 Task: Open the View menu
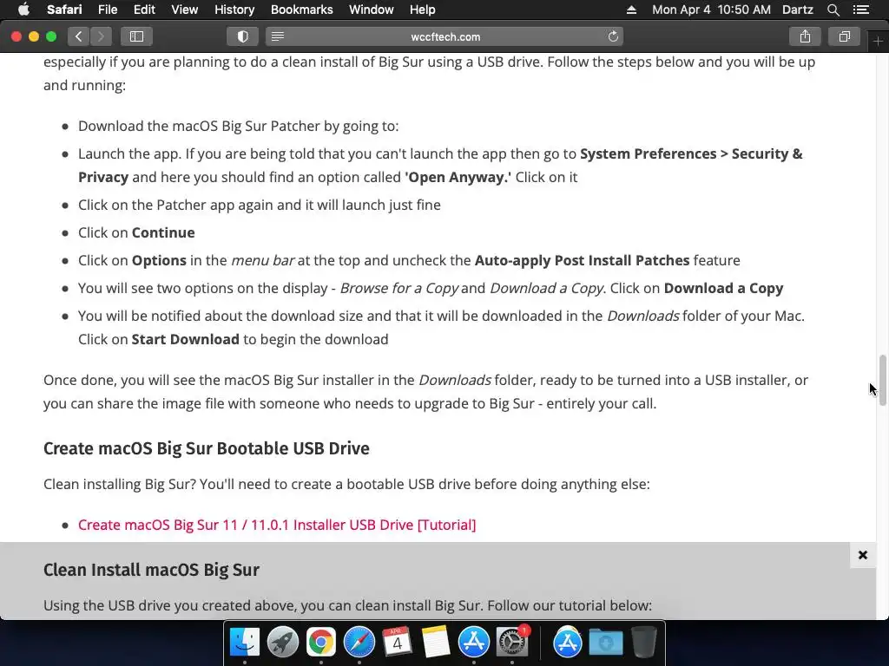[184, 10]
